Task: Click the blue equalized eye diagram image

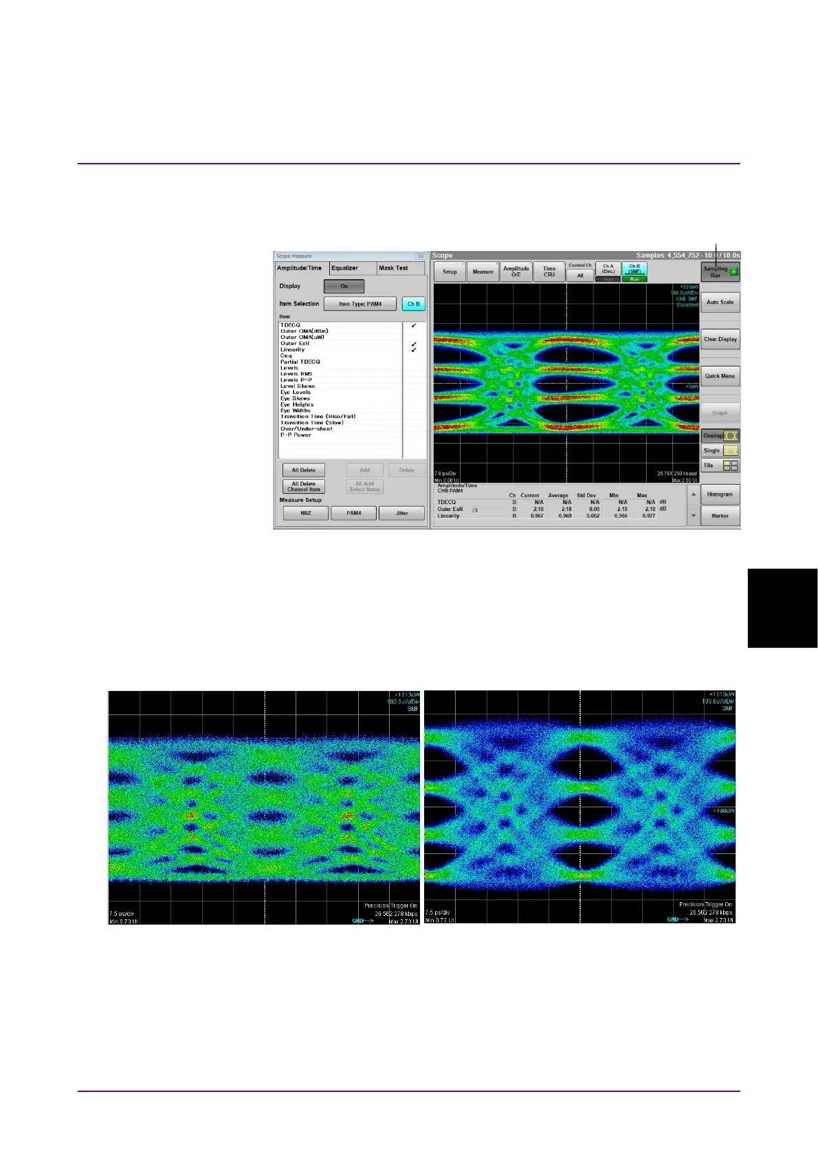Action: (580, 807)
